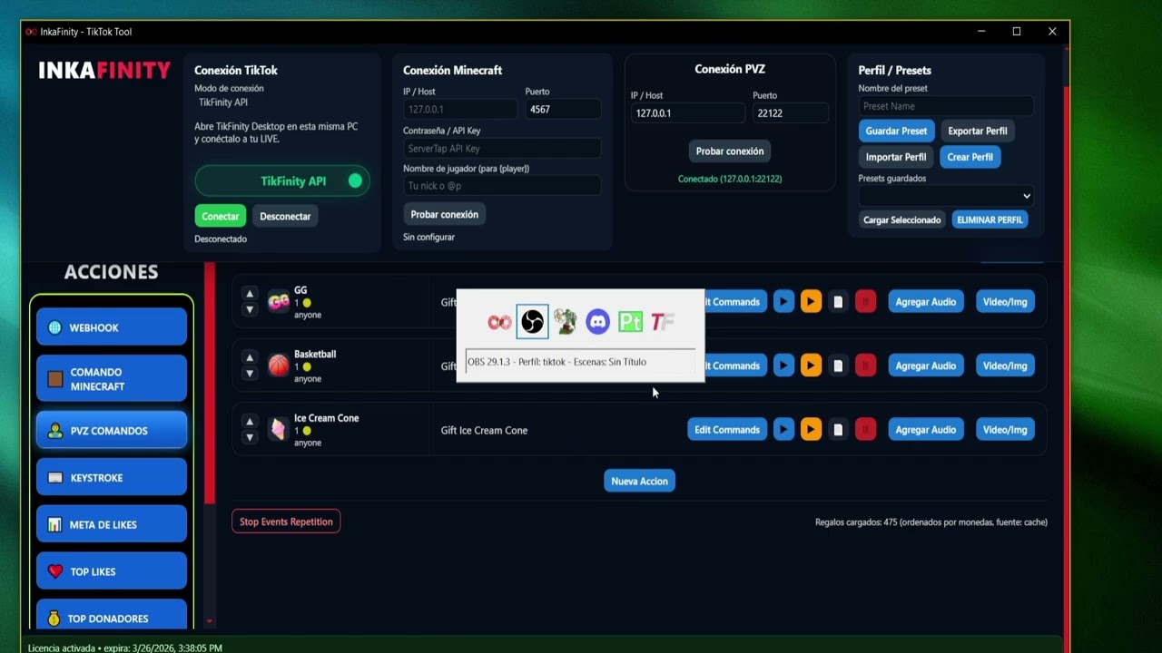Click Video/Img in the Basketball row
The image size is (1162, 653).
[1005, 365]
